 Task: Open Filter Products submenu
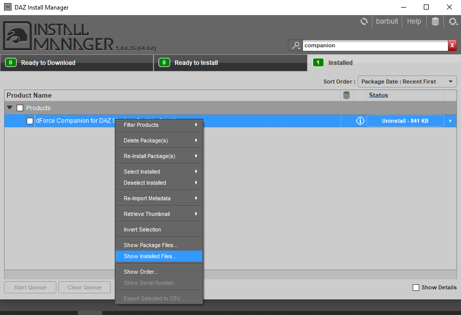coord(159,125)
